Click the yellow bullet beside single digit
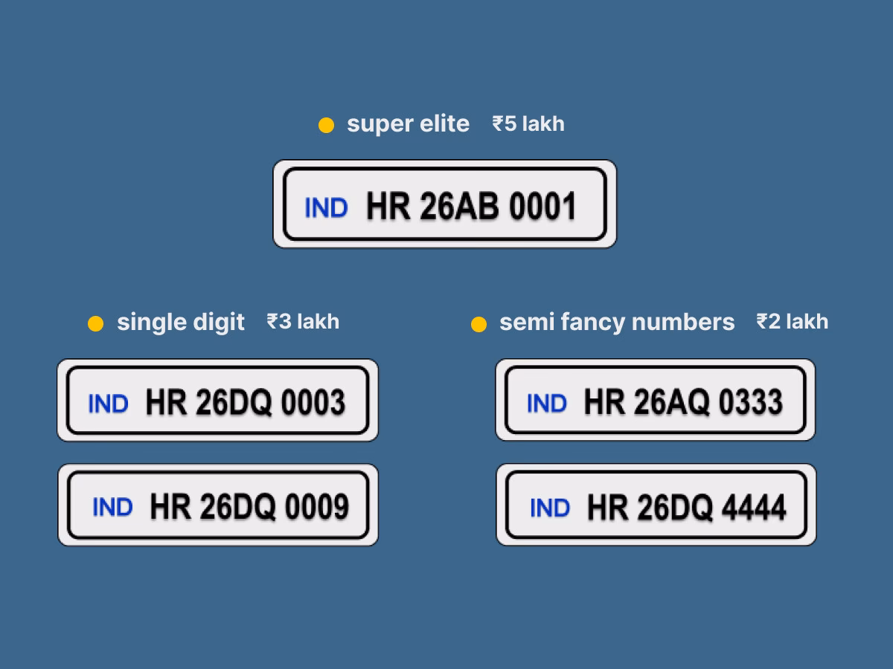This screenshot has width=893, height=669. tap(95, 323)
